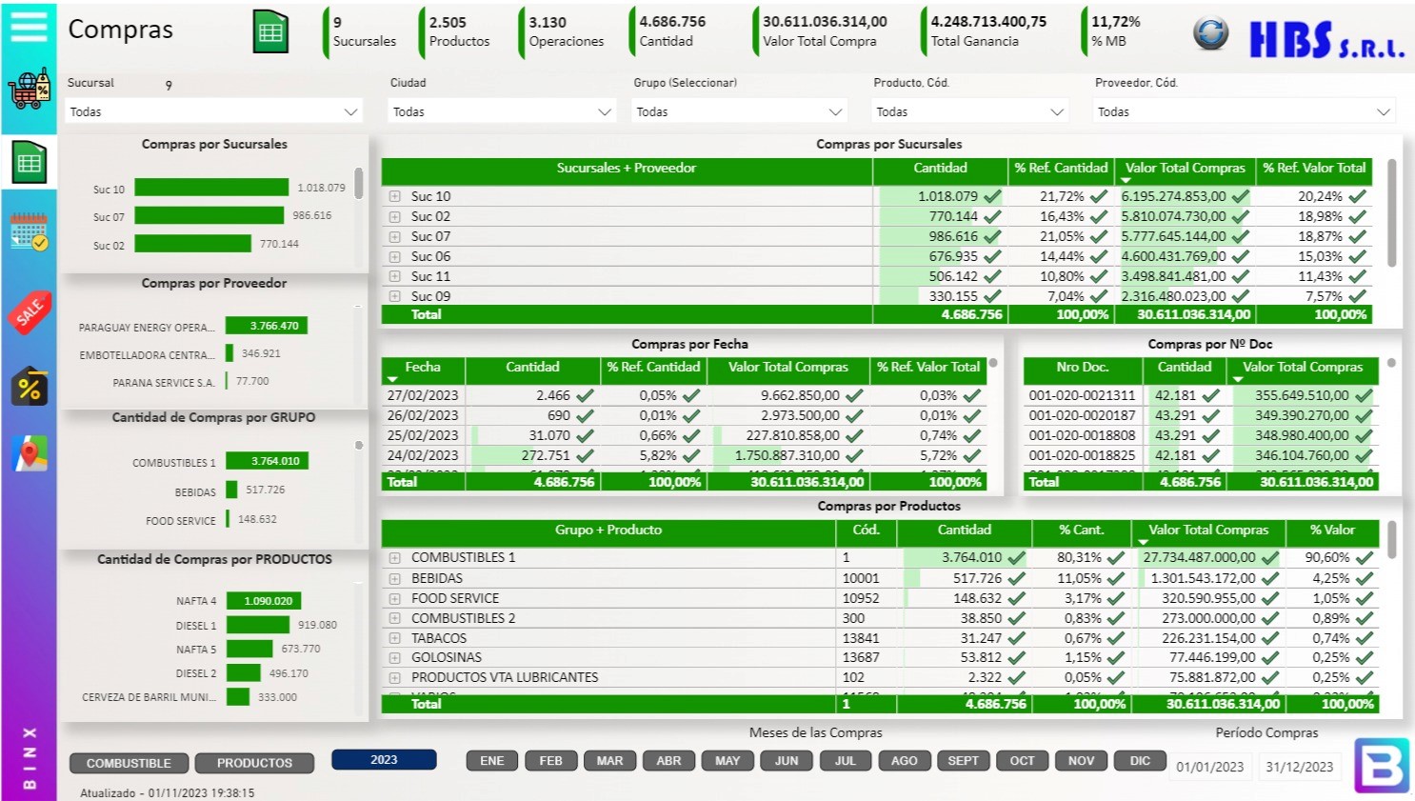Filter by the MAR month button
Viewport: 1415px width, 801px height.
click(x=610, y=760)
